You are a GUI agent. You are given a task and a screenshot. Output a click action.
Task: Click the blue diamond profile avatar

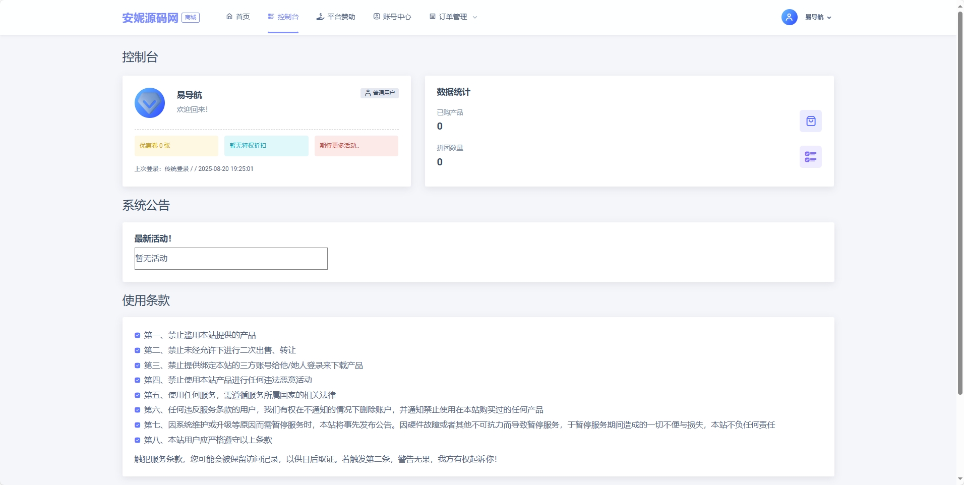149,102
